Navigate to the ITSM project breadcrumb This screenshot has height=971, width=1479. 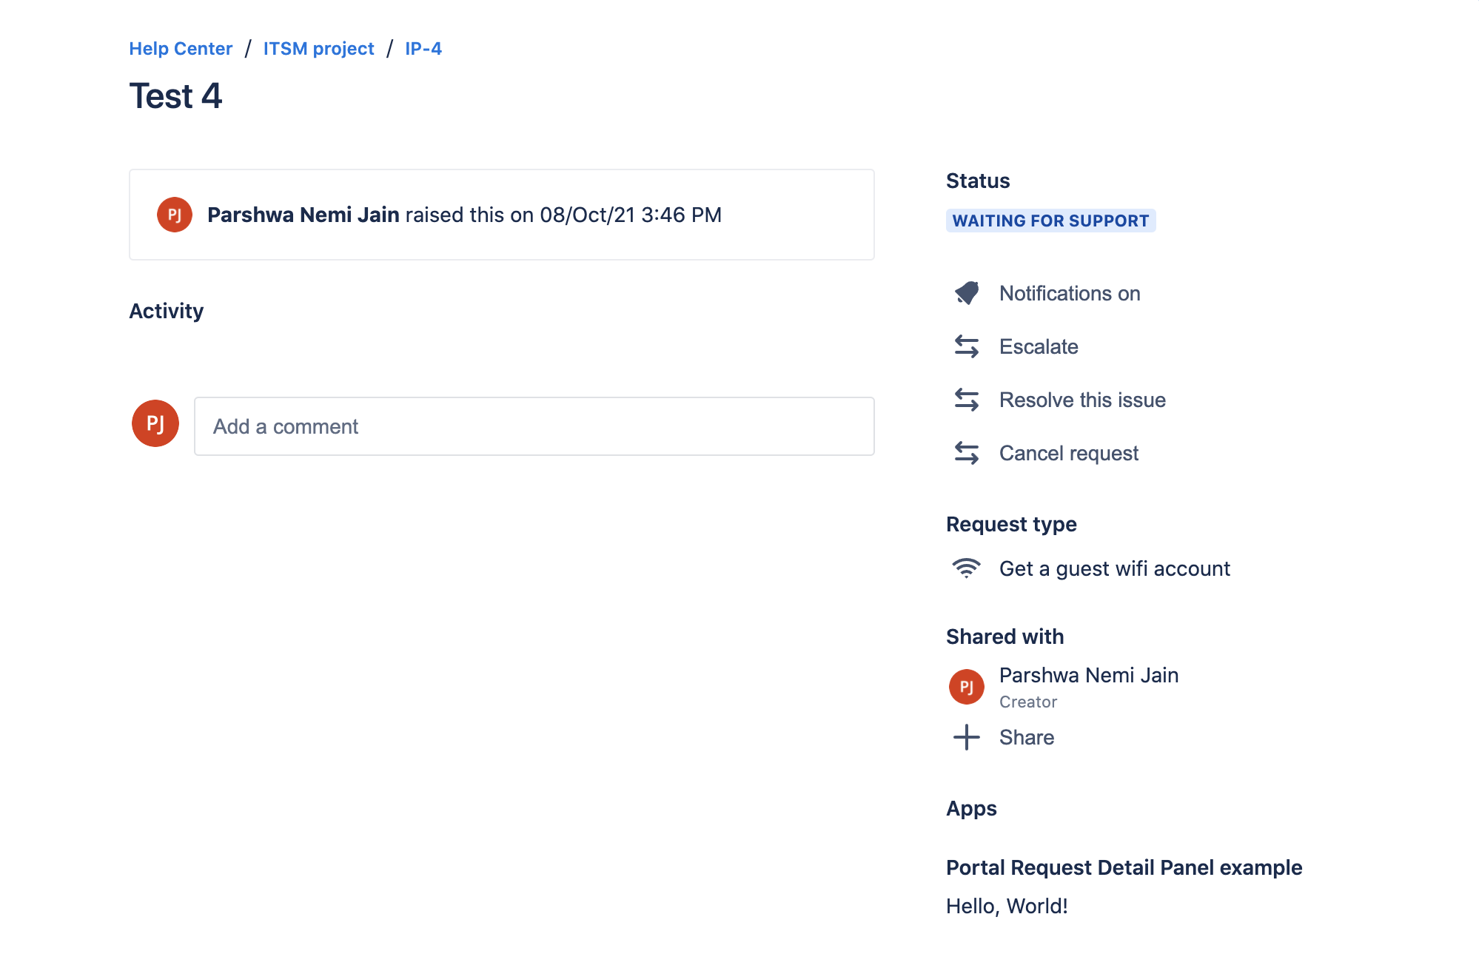[x=319, y=48]
